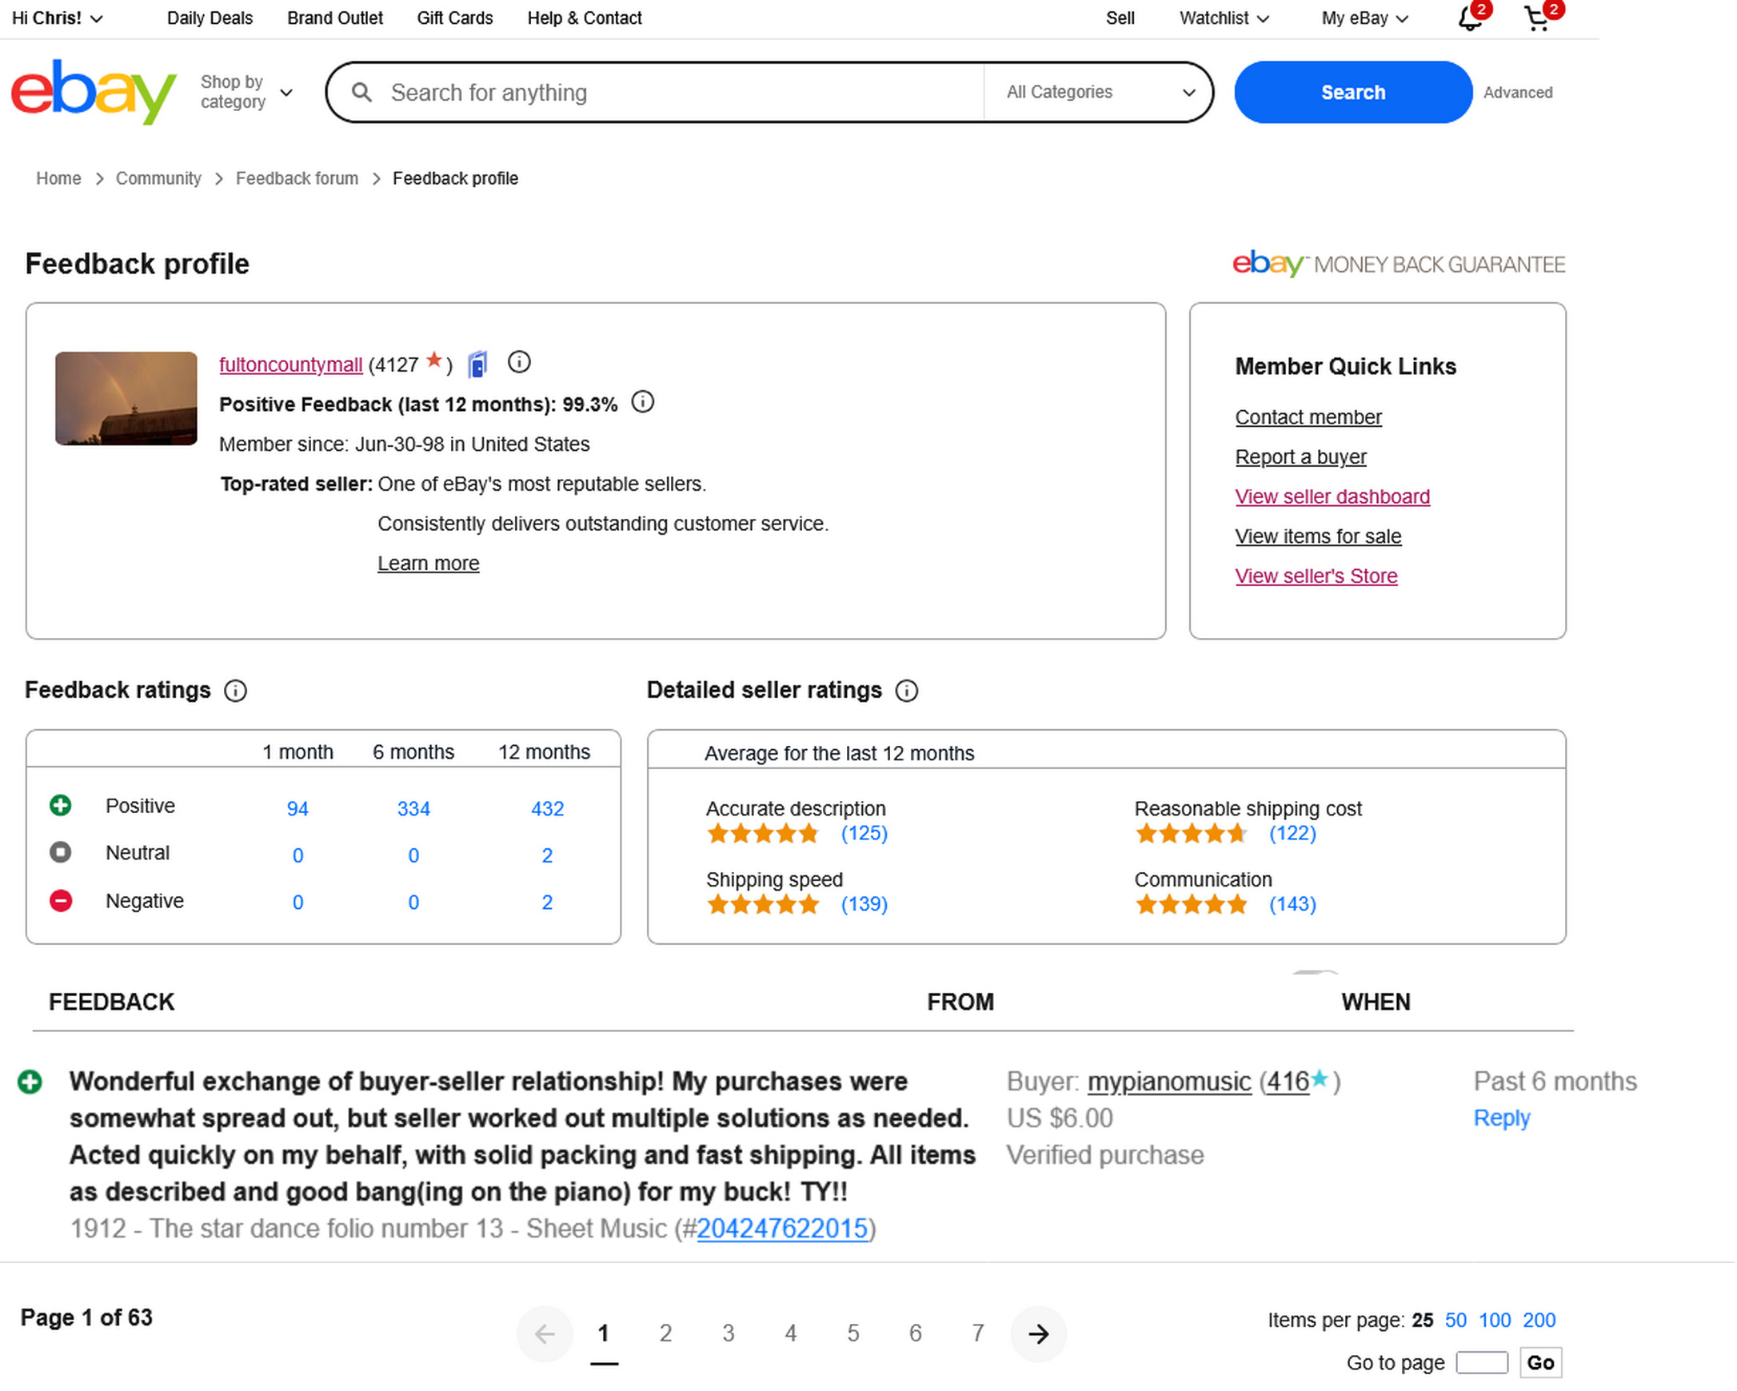Screen dimensions: 1737x1391
Task: Expand Shop by category menu
Action: click(246, 93)
